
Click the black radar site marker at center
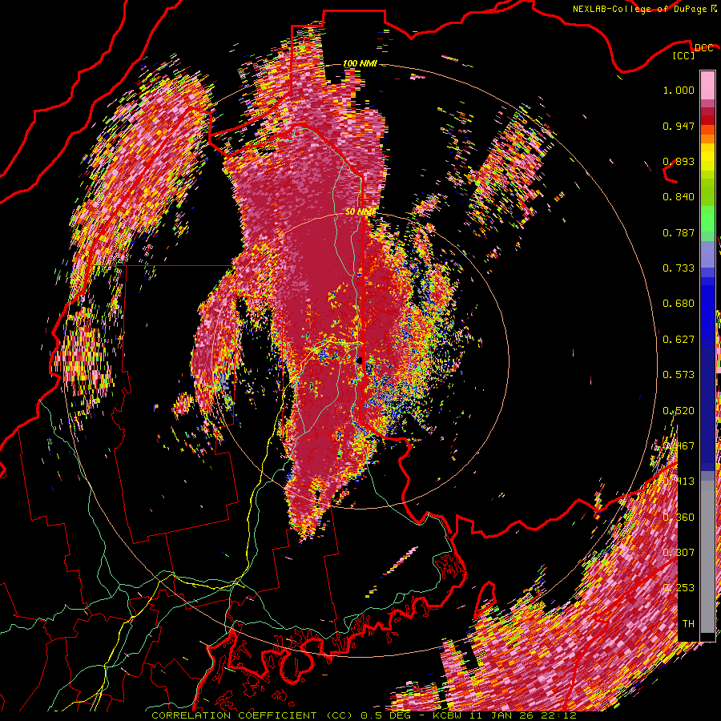pos(360,360)
